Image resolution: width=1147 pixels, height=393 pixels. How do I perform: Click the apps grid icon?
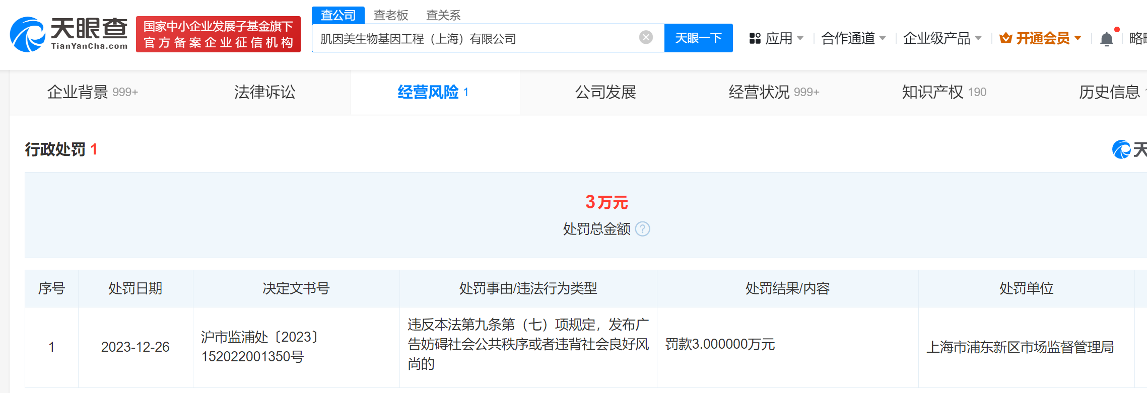point(755,38)
